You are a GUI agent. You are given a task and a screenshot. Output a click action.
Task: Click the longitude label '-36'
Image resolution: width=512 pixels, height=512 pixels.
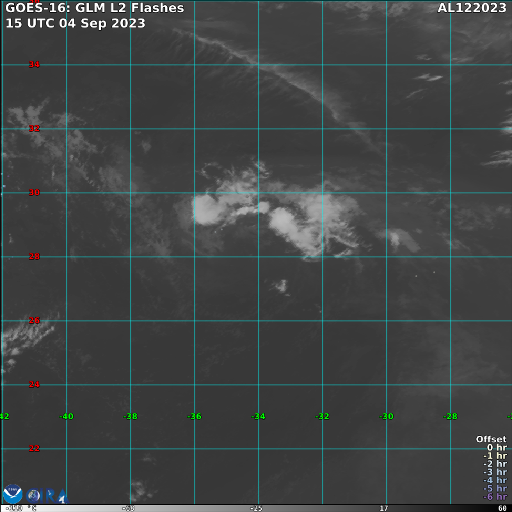click(195, 417)
